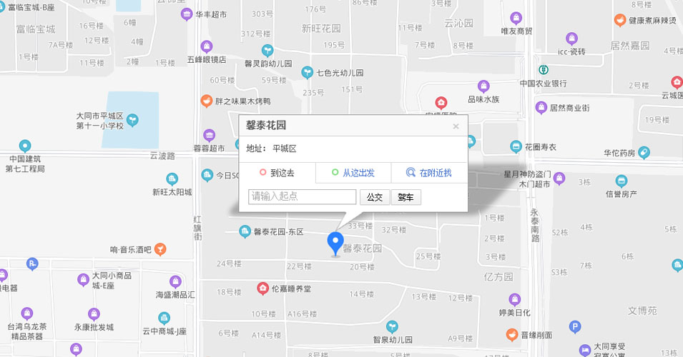Click the 居然嘉园 area label
Image resolution: width=683 pixels, height=357 pixels.
(630, 45)
